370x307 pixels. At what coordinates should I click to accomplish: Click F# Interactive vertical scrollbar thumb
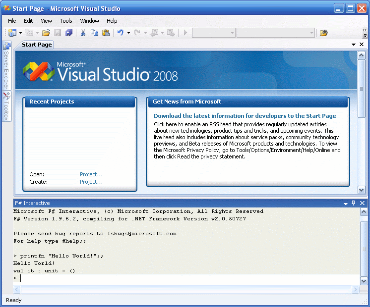364,249
